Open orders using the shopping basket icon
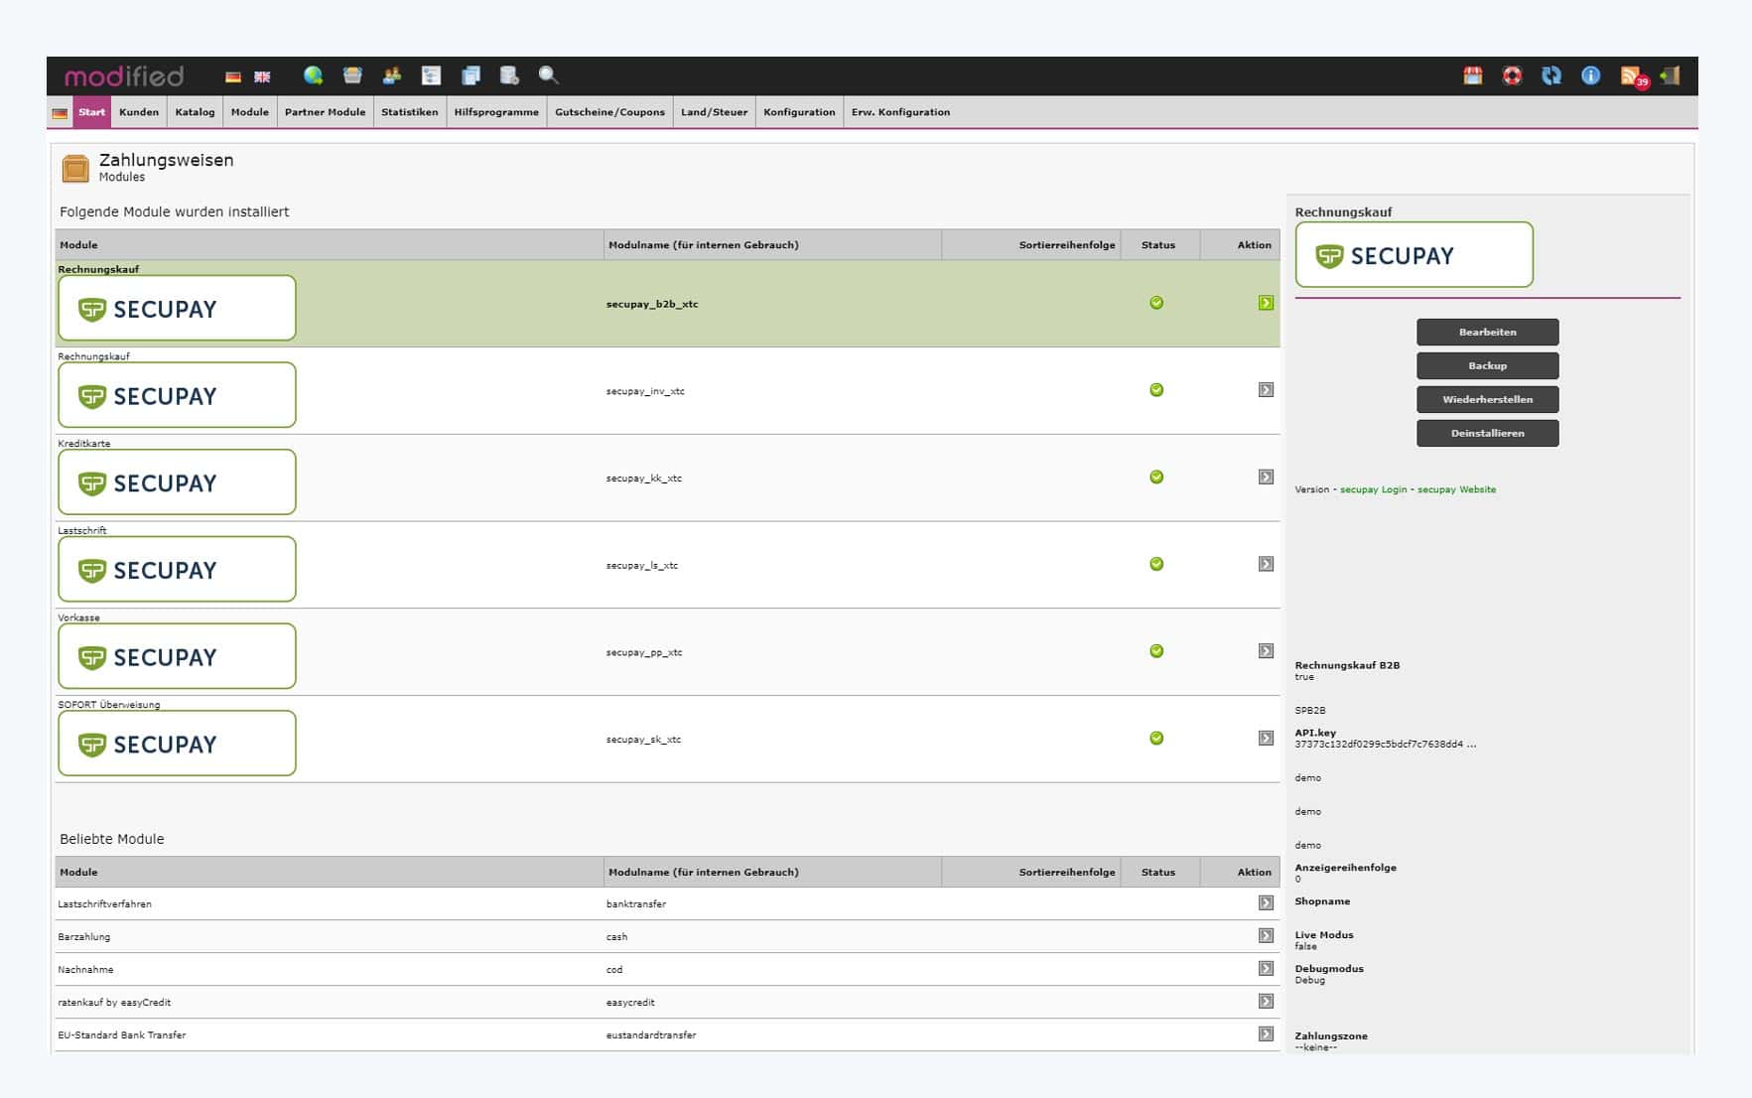 coord(352,75)
